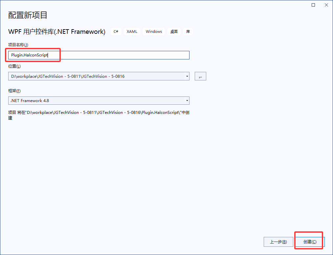Select the XAML tag
Viewport: 333px width, 255px height.
tap(132, 31)
